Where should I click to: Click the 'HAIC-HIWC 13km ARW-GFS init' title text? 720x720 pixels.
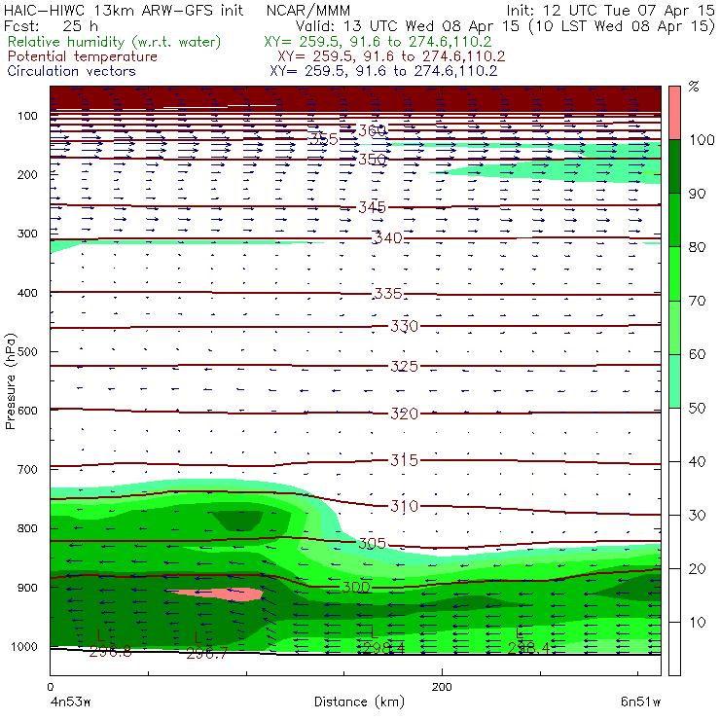click(124, 10)
